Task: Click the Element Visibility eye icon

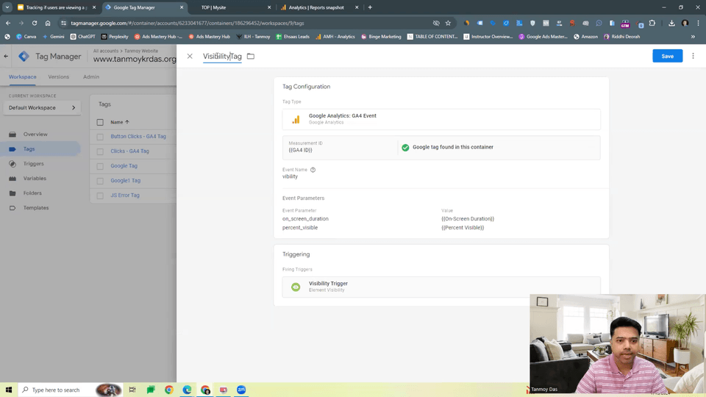Action: tap(296, 287)
